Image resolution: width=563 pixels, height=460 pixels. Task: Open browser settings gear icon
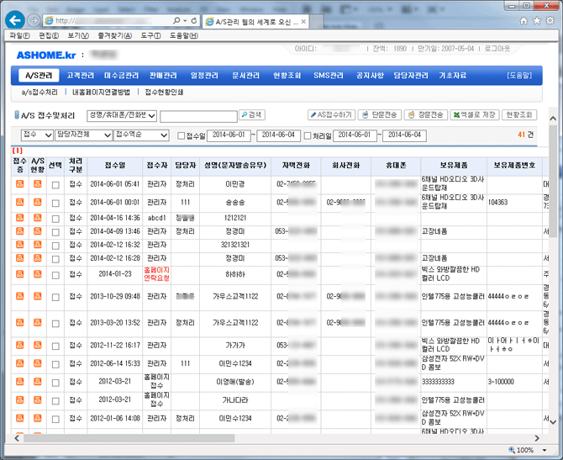[550, 21]
